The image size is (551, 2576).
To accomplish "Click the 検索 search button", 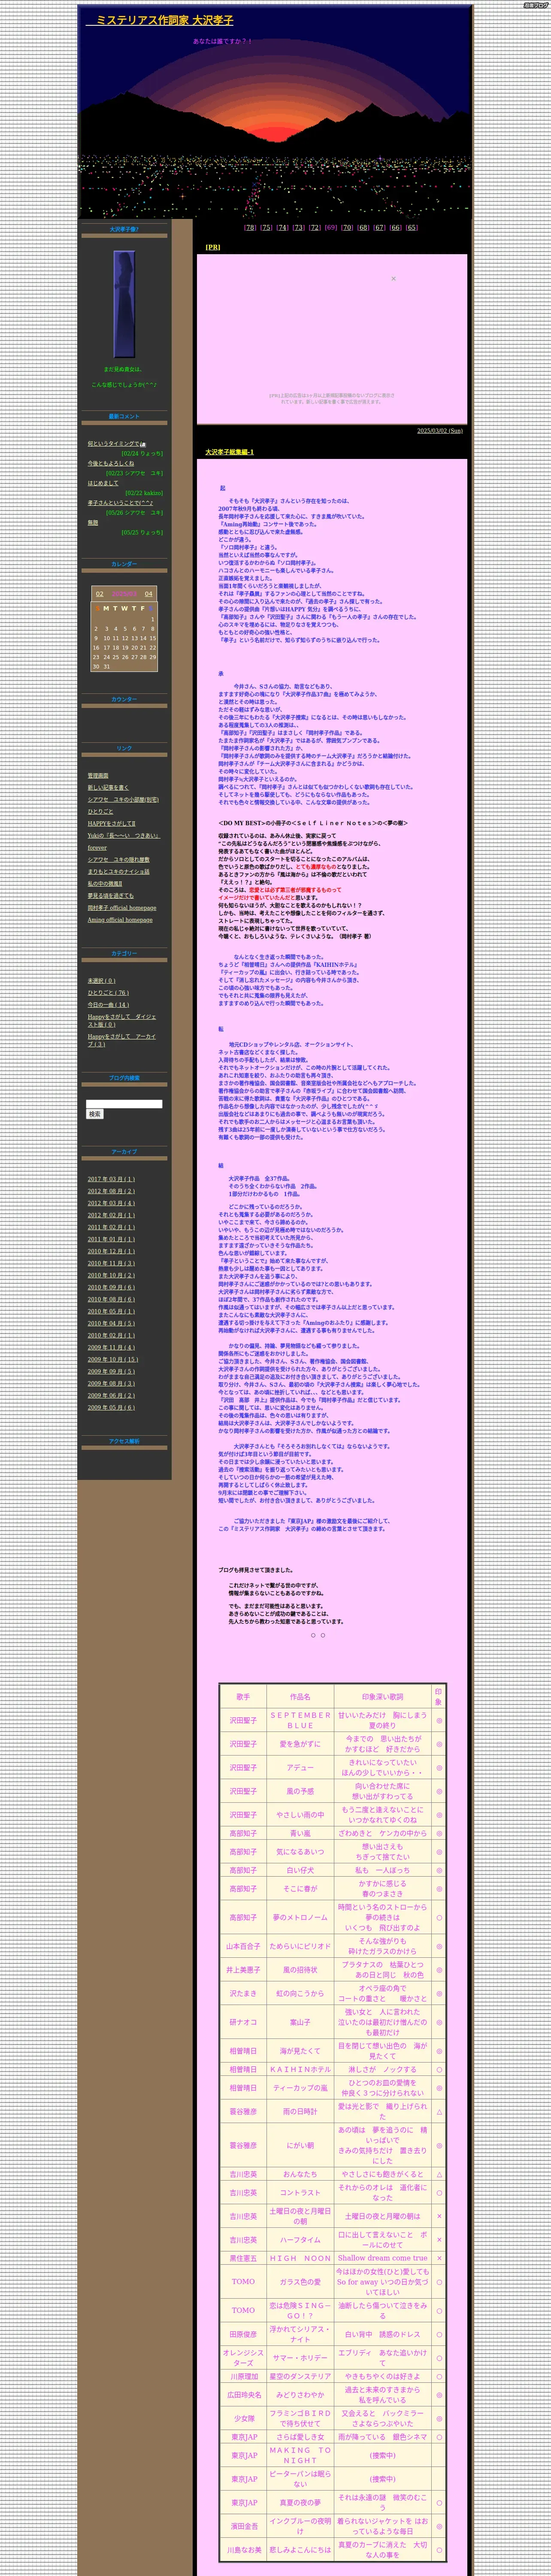I will [94, 1114].
